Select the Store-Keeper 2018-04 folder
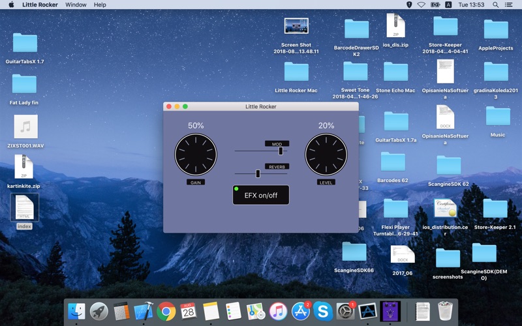 446,26
